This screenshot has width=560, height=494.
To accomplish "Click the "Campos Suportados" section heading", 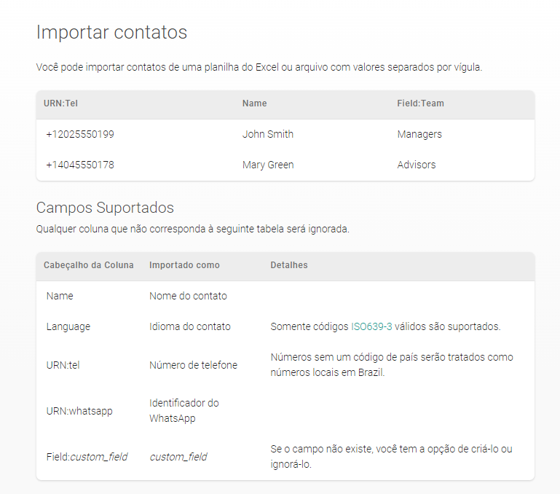I will point(105,208).
